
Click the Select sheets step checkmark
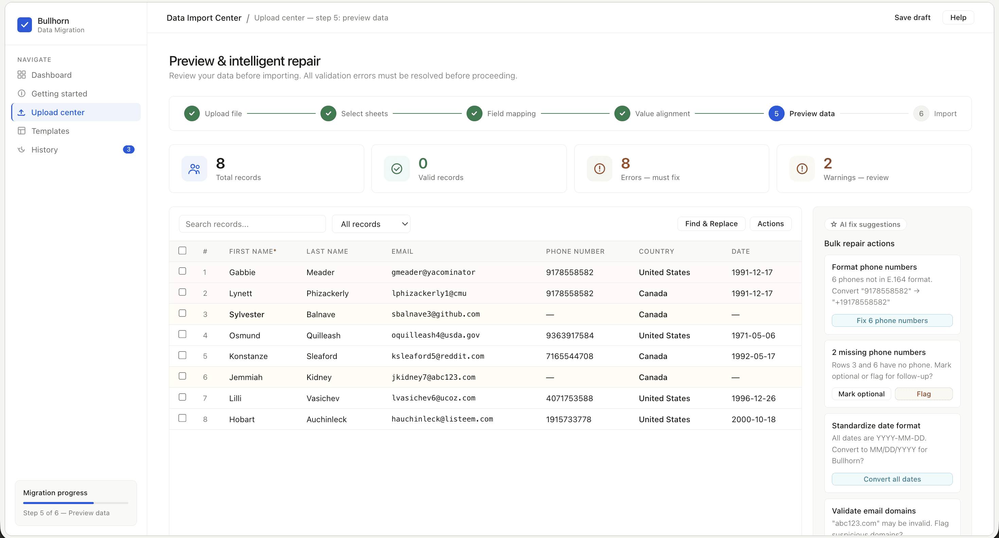(329, 113)
